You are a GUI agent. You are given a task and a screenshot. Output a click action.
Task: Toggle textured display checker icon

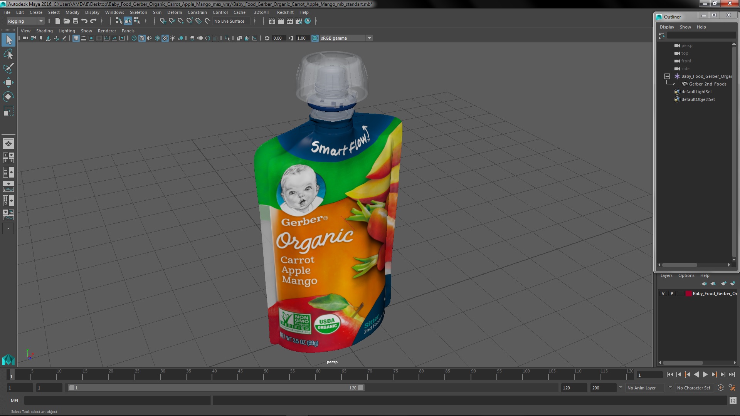click(165, 38)
